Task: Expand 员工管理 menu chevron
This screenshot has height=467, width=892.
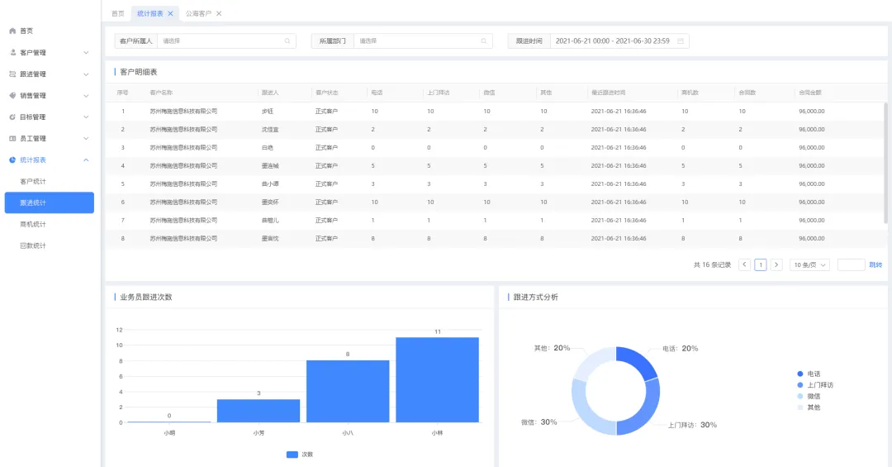Action: tap(86, 138)
